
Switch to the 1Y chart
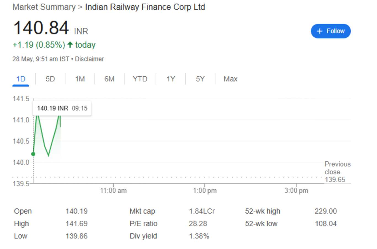coord(170,79)
